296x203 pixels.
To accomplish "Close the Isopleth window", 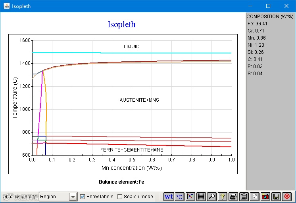I will pos(286,6).
